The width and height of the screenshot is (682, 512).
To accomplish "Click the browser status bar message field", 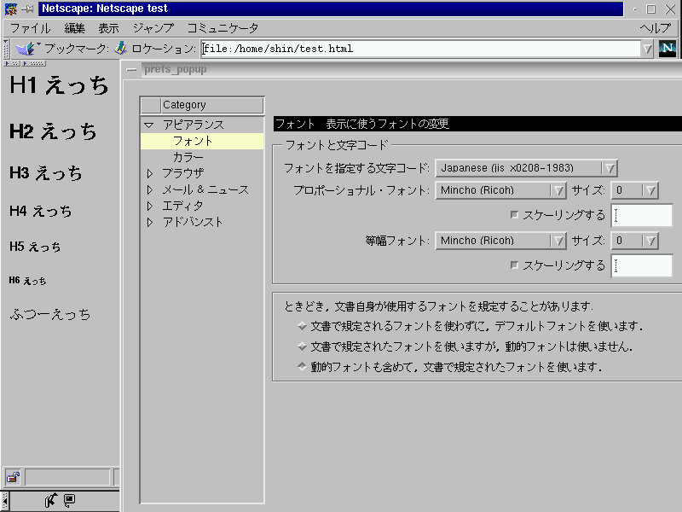I will tap(67, 477).
